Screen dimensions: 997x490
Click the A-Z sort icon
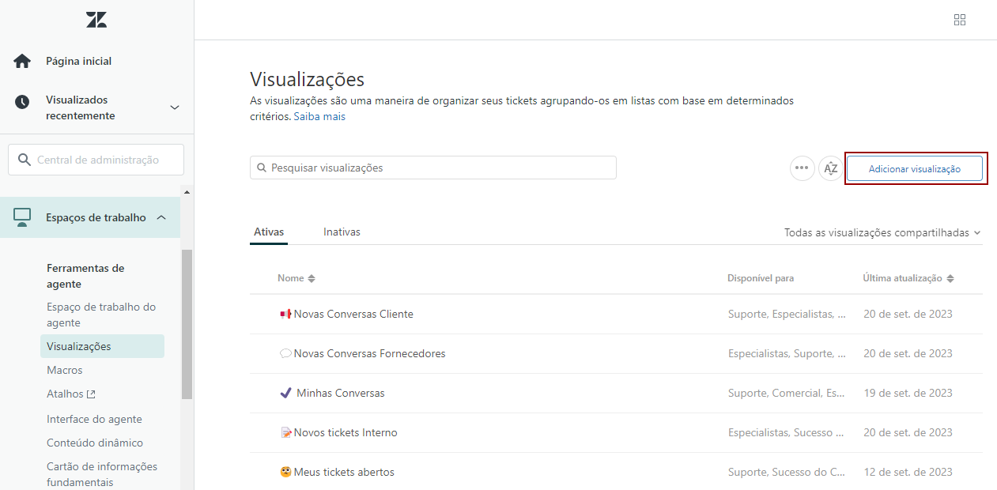831,168
